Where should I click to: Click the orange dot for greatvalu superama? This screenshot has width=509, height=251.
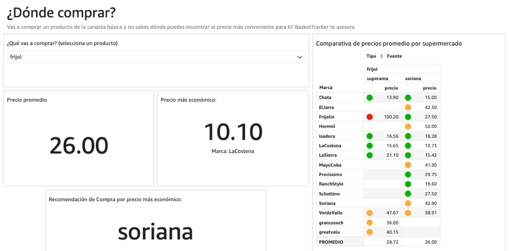pos(370,232)
